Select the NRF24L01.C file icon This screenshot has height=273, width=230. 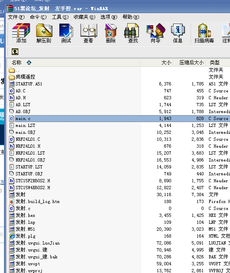12,139
